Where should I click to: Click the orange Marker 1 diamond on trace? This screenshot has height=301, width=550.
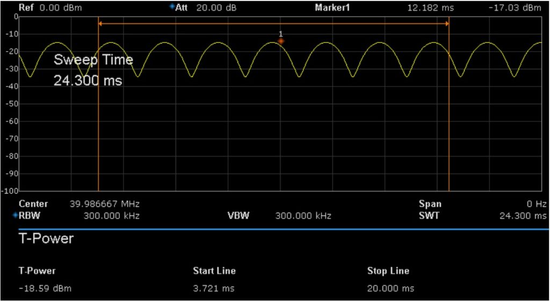(x=280, y=41)
